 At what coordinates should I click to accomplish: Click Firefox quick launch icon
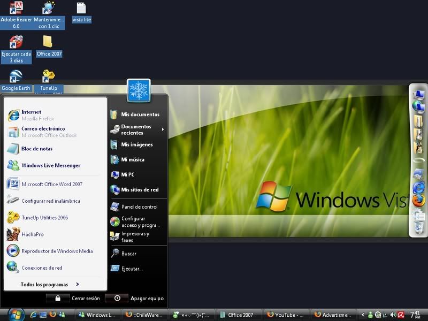point(52,315)
